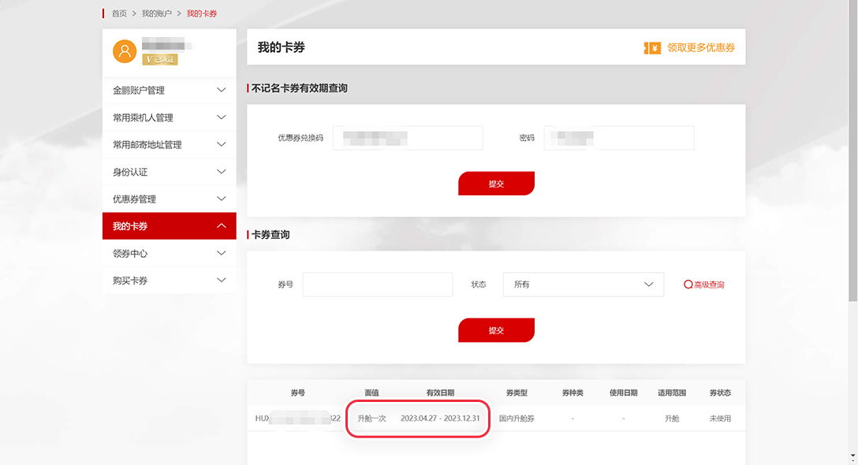Expand the 常用邮寄地址管理 section

click(x=169, y=145)
